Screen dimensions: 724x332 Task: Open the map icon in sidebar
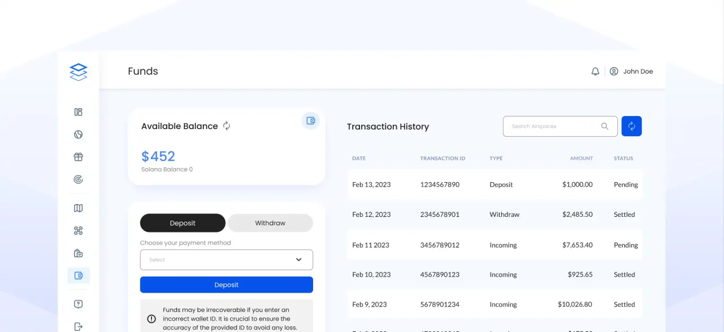click(x=78, y=208)
